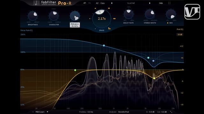Open the Analyzer Reverb+Post selector
The width and height of the screenshot is (204, 114).
click(124, 112)
